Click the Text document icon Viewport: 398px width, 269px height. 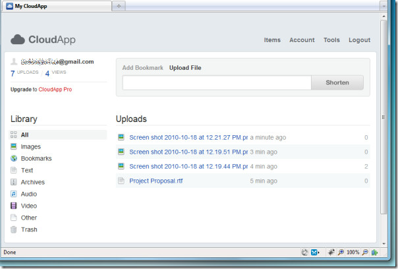[x=14, y=170]
